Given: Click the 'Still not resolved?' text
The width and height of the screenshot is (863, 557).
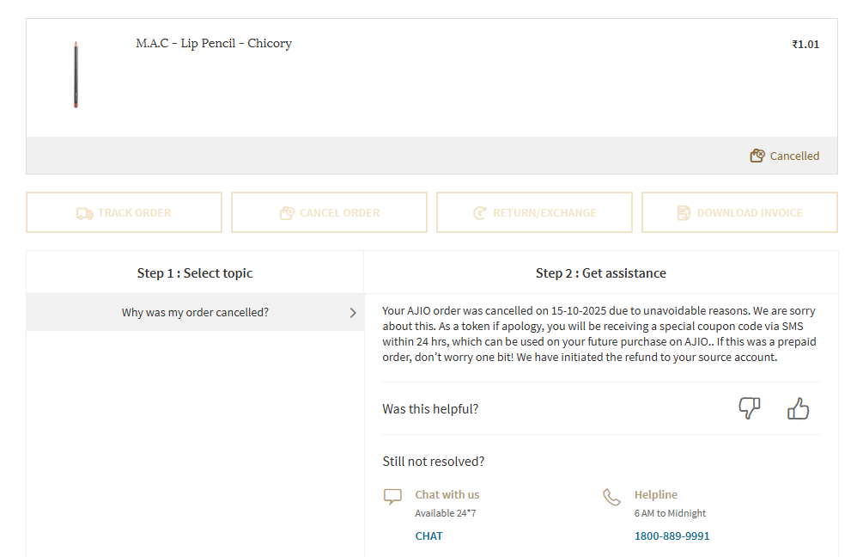Looking at the screenshot, I should click(x=433, y=462).
